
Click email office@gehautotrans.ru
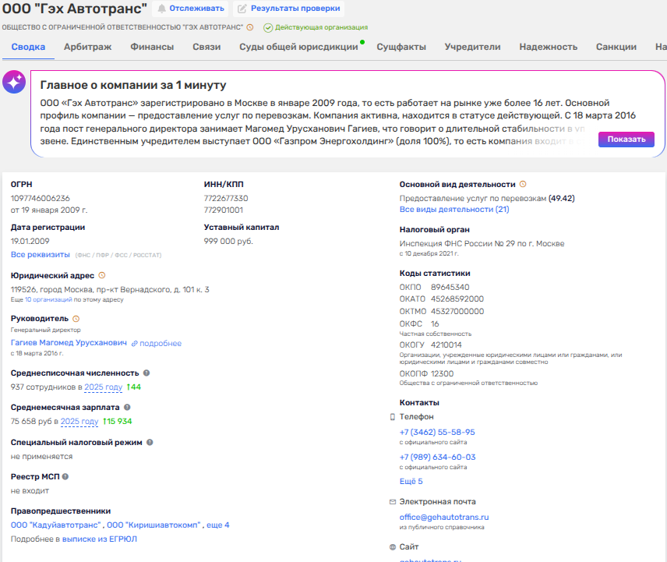444,518
